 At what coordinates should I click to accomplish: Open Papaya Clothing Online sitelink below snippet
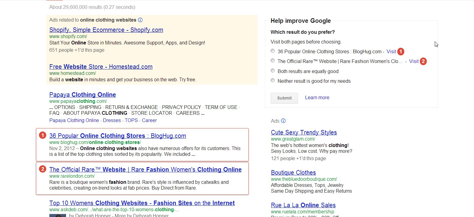point(74,120)
